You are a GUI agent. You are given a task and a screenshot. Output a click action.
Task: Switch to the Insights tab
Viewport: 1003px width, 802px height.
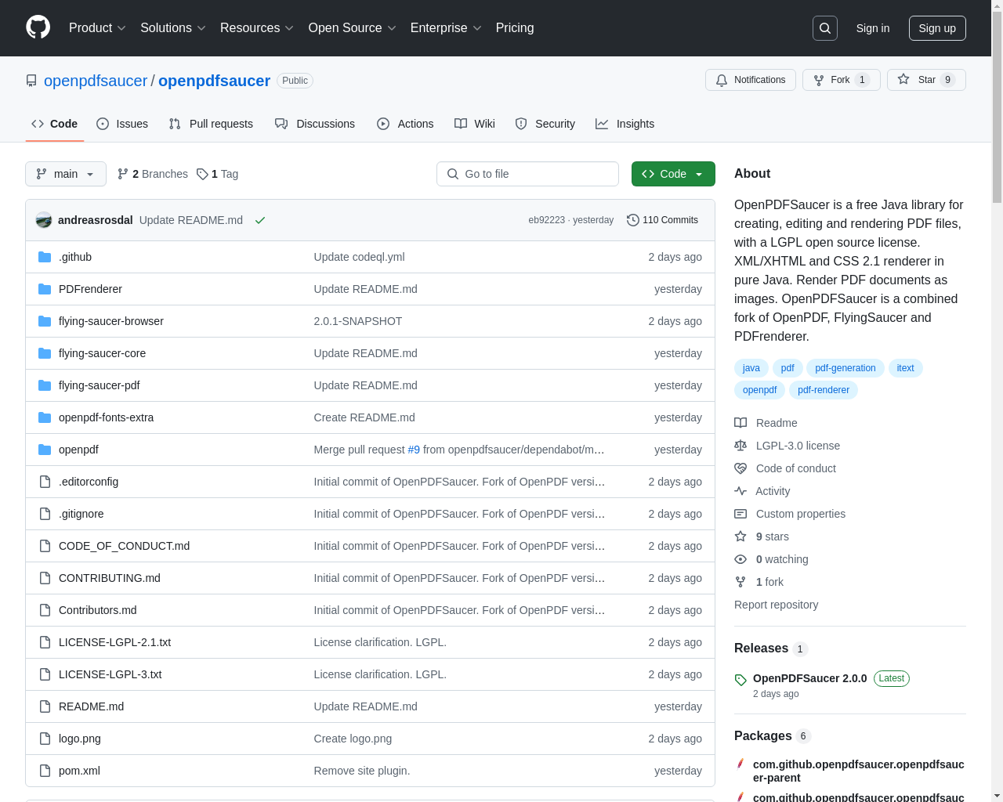point(625,124)
